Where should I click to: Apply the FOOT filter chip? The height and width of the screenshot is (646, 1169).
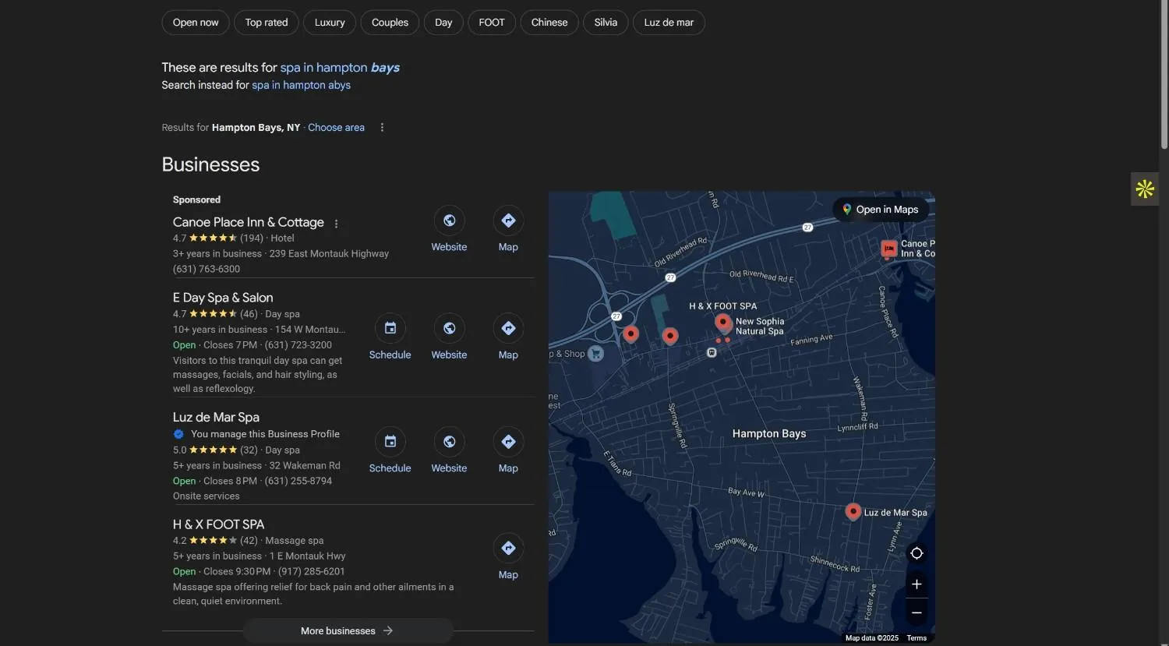pyautogui.click(x=492, y=23)
